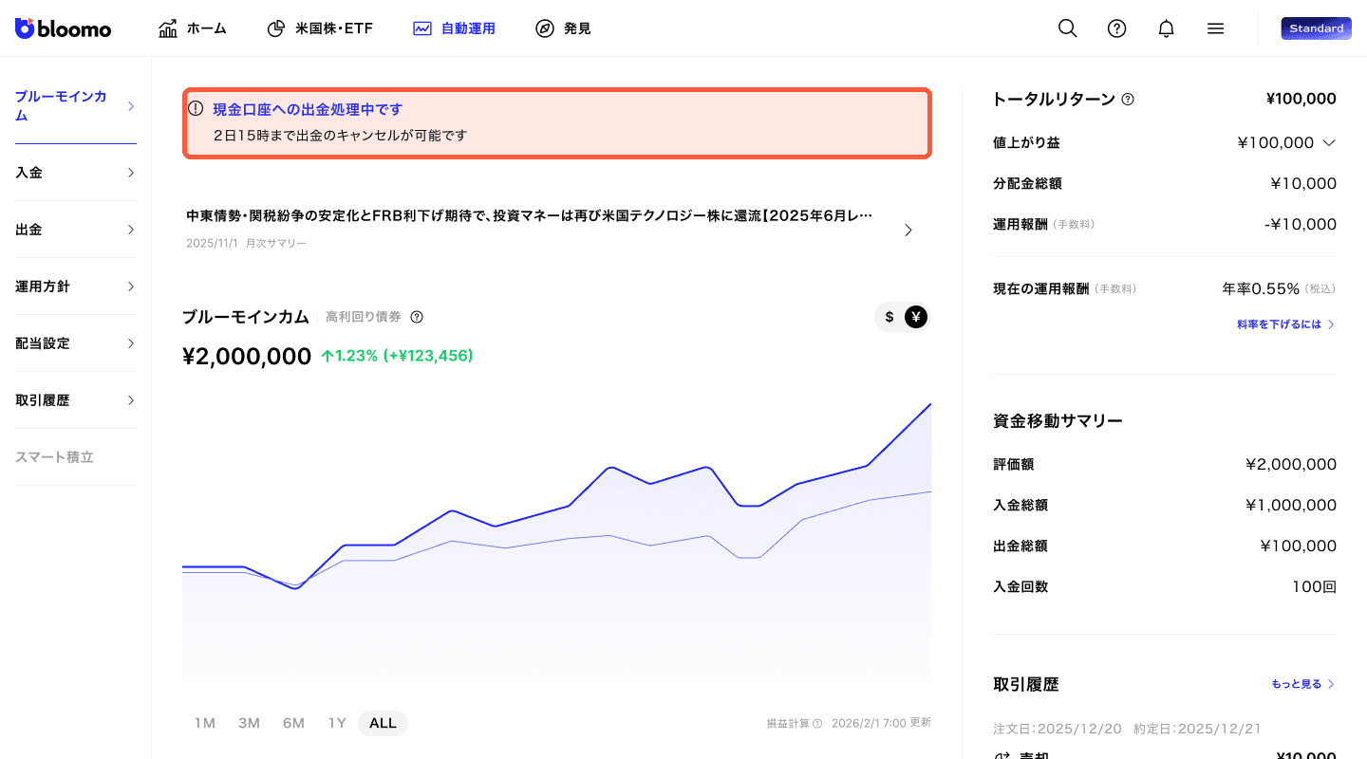
Task: Click info icon beside トータルリターン
Action: coord(1128,99)
